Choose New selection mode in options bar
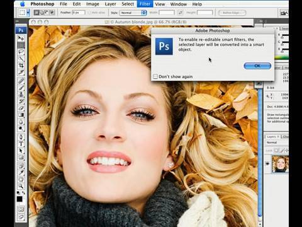The image size is (302, 227). 36,13
